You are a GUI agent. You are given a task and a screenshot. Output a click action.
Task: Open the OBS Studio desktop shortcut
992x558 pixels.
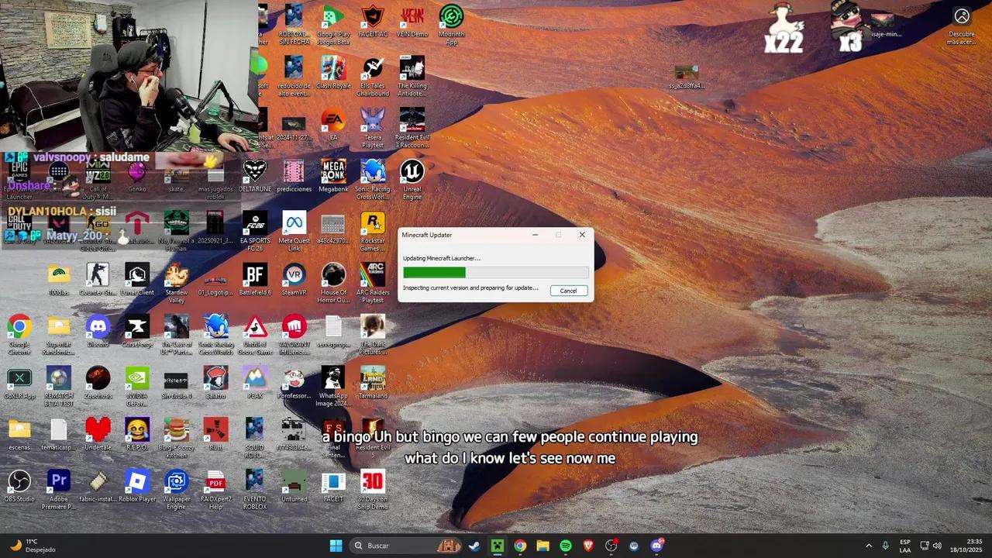click(19, 482)
